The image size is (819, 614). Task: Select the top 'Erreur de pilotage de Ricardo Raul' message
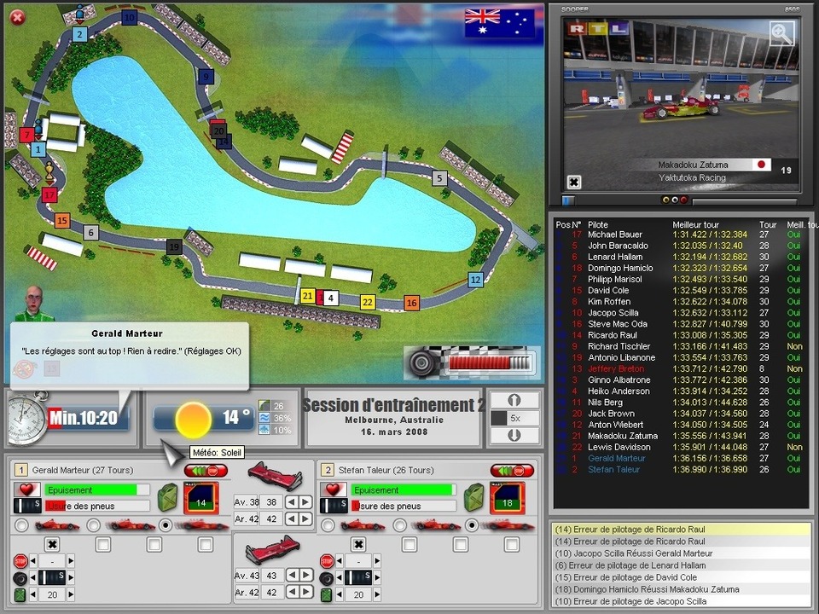click(x=678, y=530)
